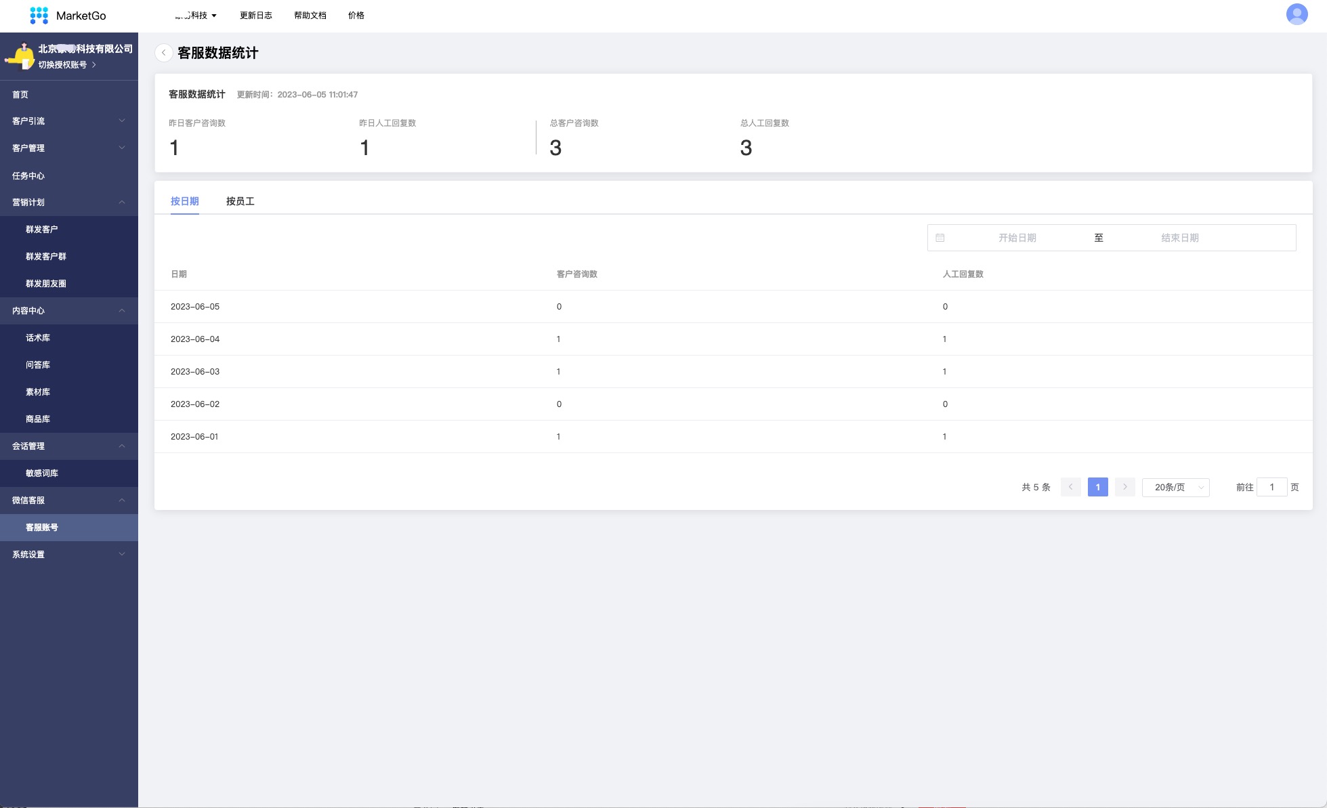The width and height of the screenshot is (1327, 808).
Task: Open 敏感词库 in the sidebar
Action: pyautogui.click(x=42, y=473)
